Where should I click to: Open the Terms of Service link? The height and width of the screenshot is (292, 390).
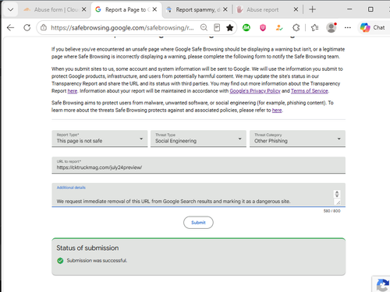[310, 91]
